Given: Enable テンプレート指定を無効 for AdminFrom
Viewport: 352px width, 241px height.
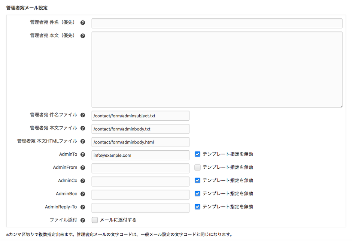Looking at the screenshot, I should (x=197, y=167).
